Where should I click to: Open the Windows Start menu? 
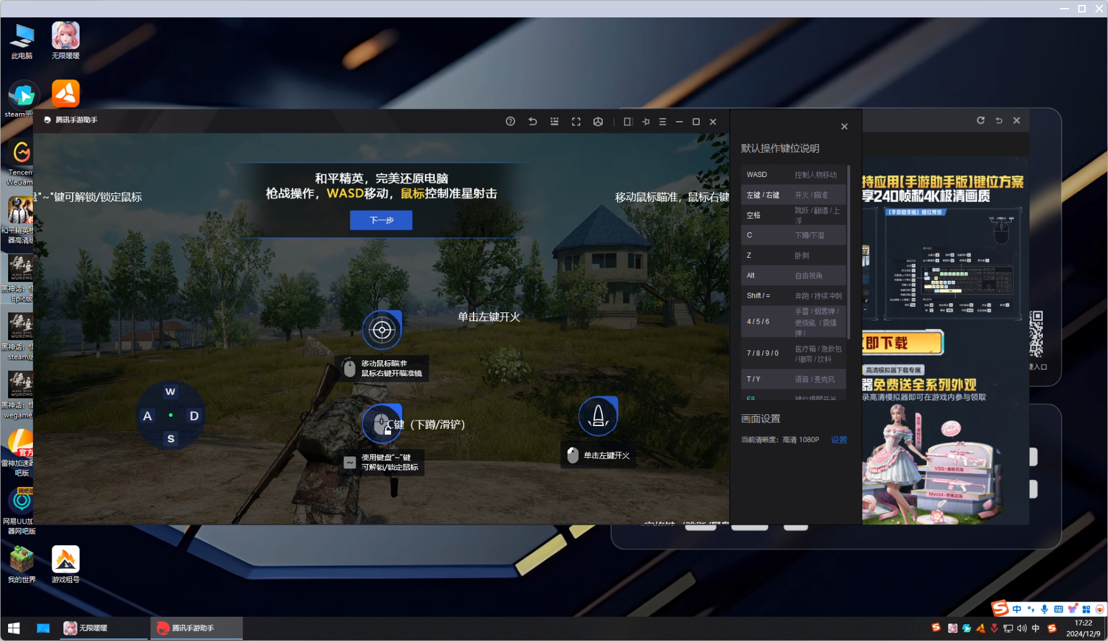click(14, 628)
